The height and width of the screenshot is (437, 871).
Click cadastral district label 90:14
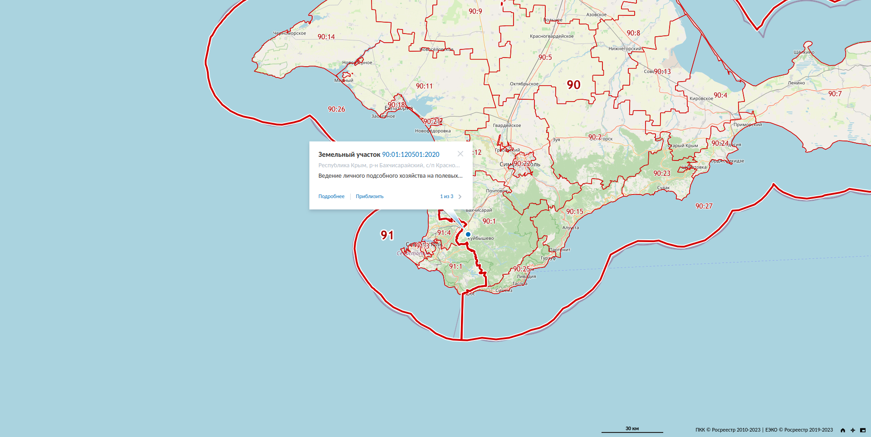pos(326,37)
